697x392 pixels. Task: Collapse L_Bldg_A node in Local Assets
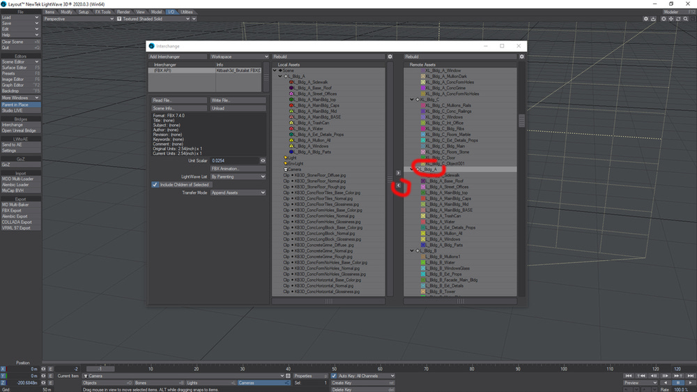click(280, 76)
